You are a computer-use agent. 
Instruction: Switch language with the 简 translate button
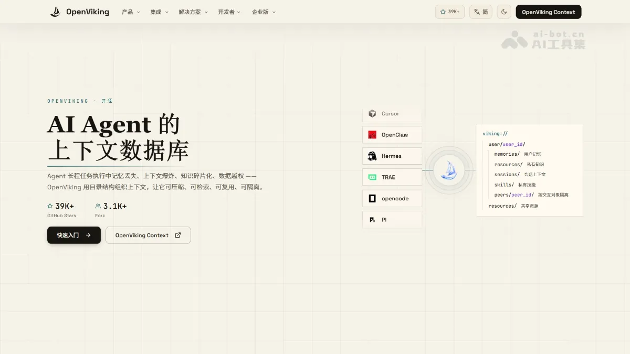481,12
